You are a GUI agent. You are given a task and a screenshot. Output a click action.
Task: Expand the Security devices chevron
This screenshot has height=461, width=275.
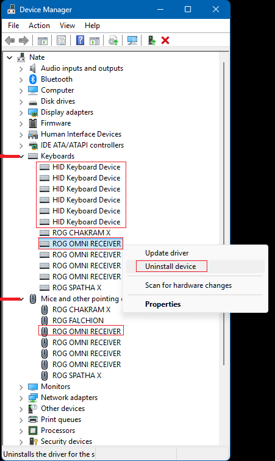(21, 442)
